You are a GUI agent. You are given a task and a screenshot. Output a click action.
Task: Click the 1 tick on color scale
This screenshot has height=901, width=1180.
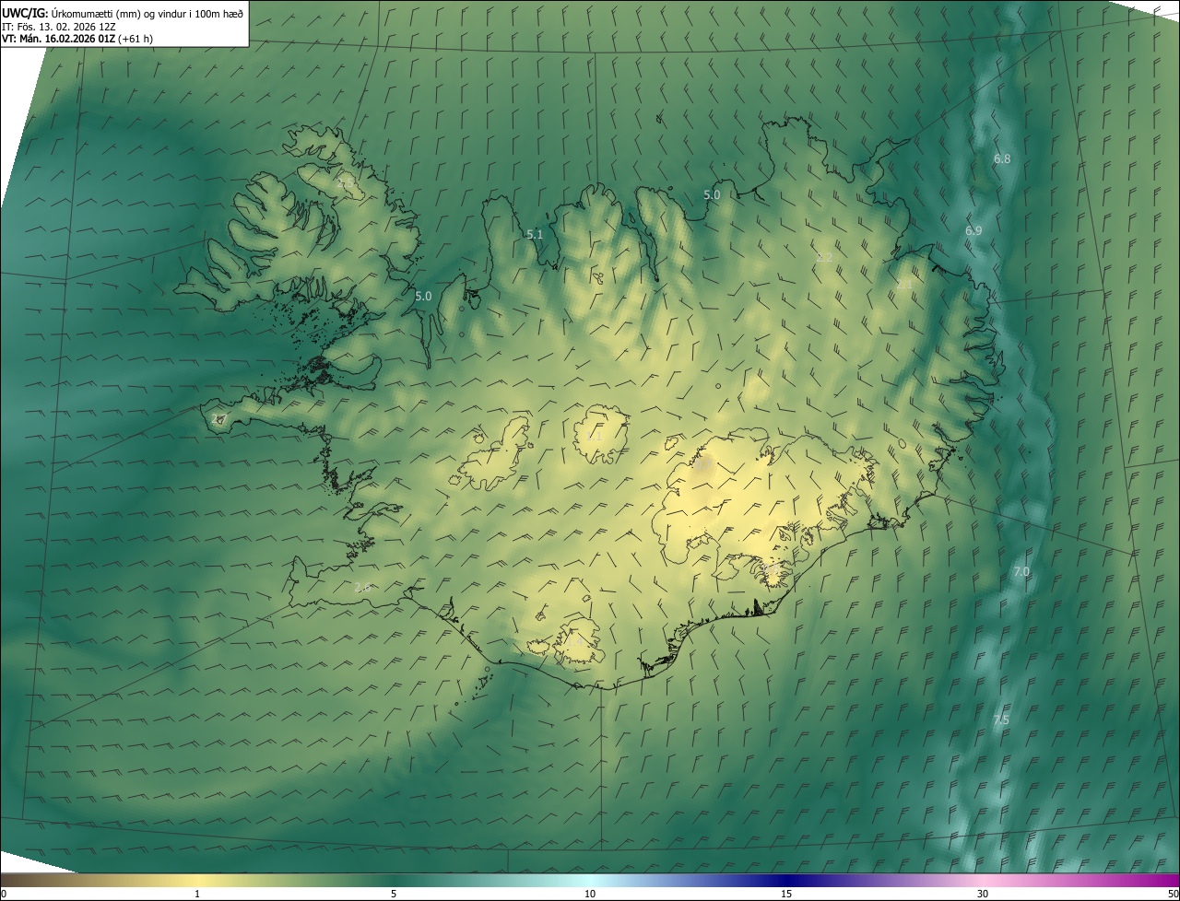tap(197, 894)
